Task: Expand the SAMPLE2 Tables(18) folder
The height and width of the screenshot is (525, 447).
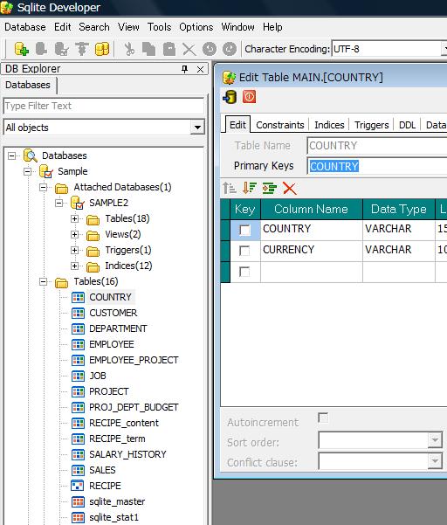Action: click(74, 218)
